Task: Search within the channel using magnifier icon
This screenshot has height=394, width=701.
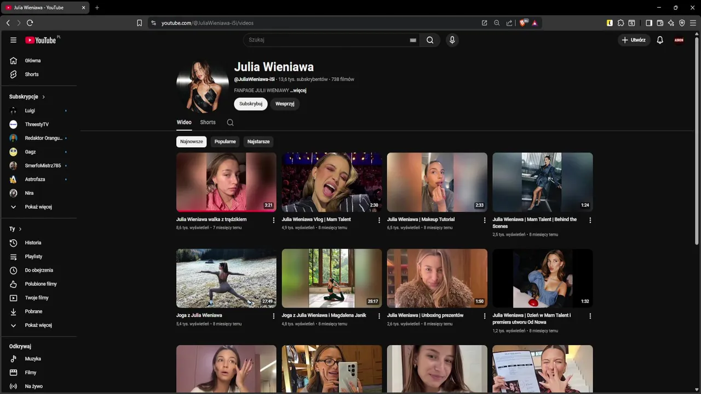Action: [230, 123]
